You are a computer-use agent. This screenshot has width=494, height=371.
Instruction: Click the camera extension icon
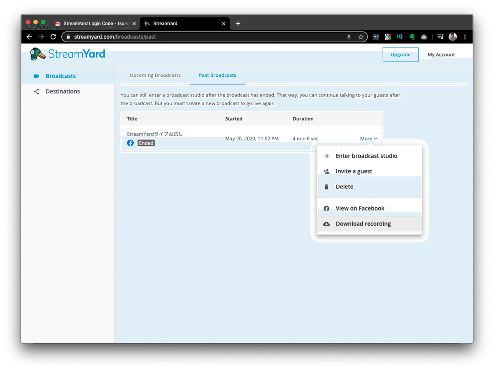(x=424, y=37)
